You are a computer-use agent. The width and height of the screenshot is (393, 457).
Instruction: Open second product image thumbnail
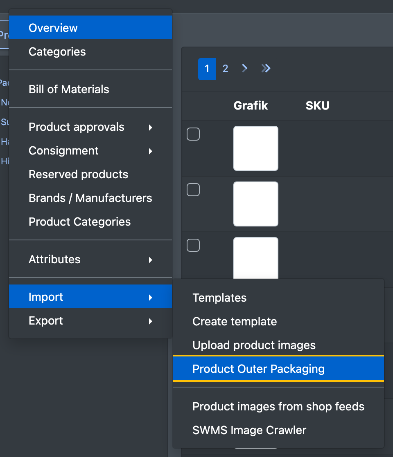256,204
